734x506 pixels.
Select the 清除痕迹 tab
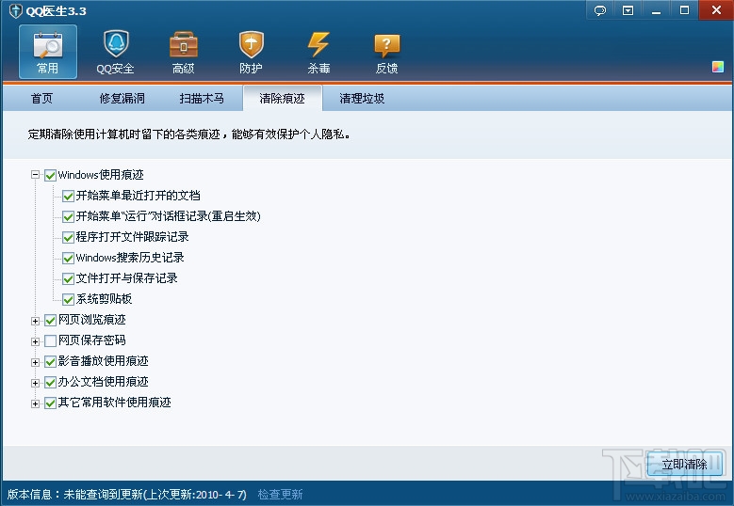coord(283,99)
